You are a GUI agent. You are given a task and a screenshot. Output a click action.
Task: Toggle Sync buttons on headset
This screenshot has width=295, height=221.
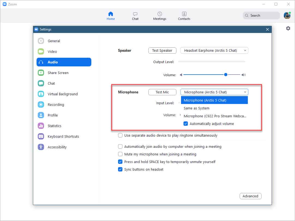(x=120, y=169)
